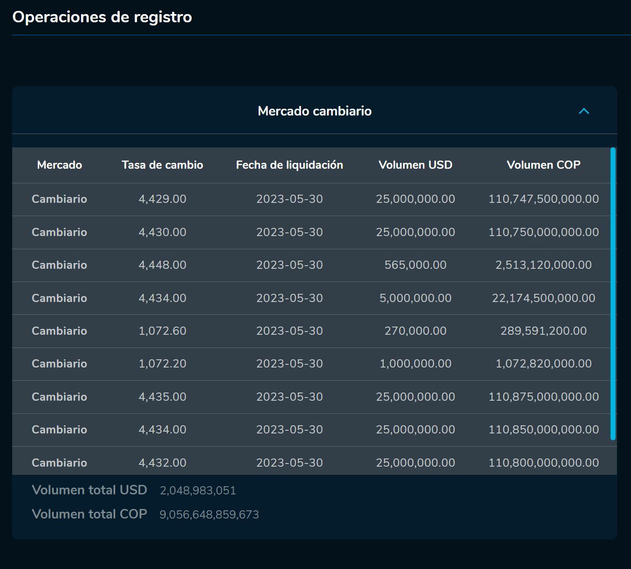Click the Mercado cambiario panel title
The width and height of the screenshot is (631, 569).
(315, 111)
